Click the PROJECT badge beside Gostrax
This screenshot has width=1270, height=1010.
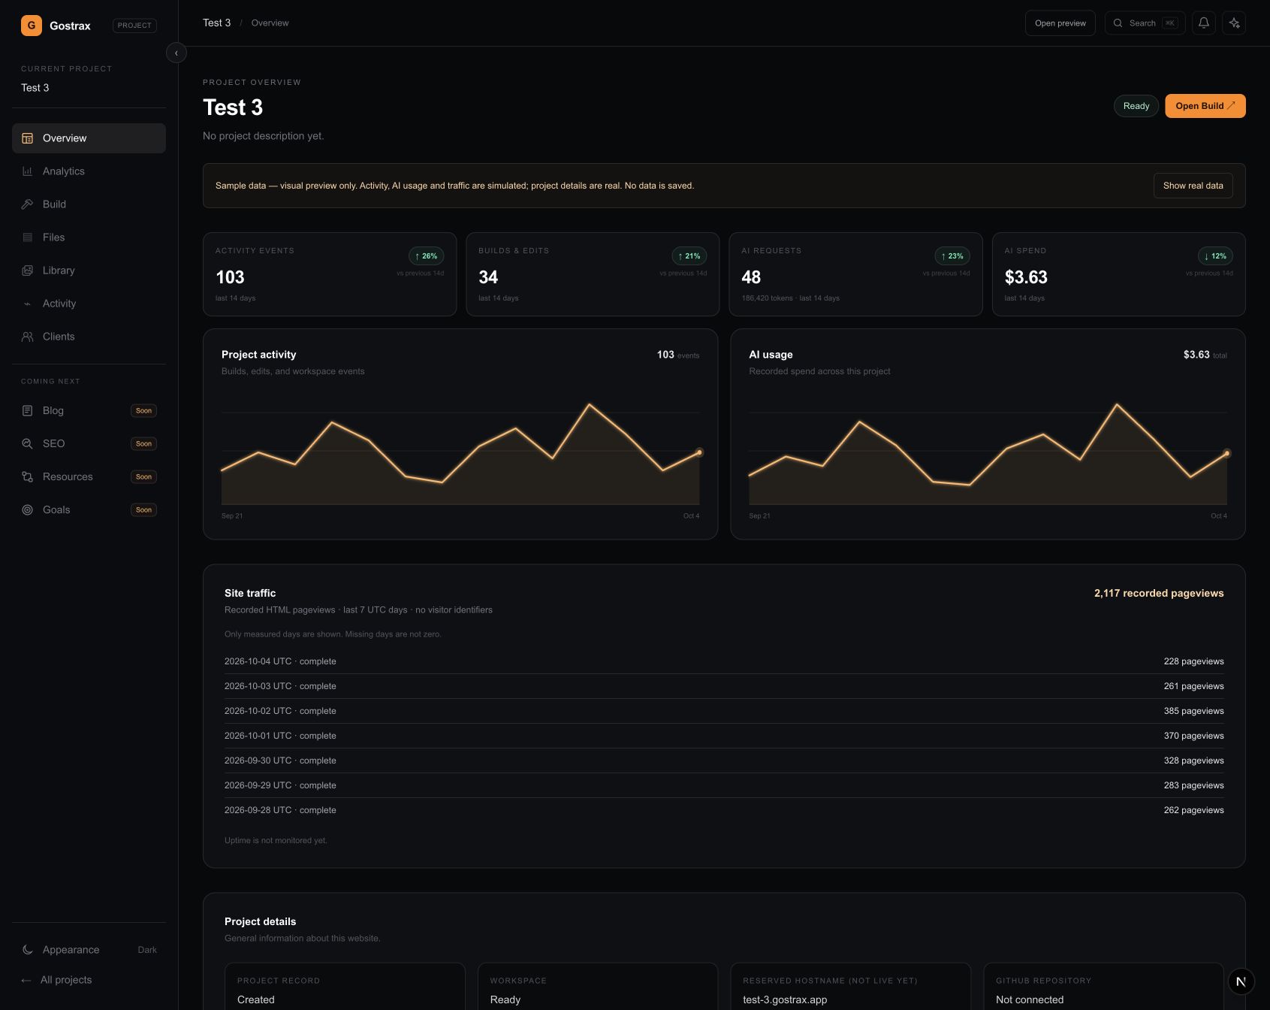coord(134,26)
